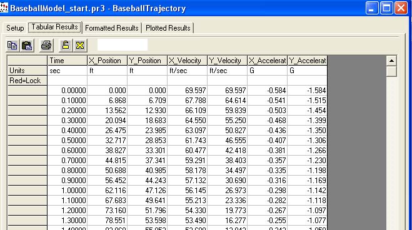Select the X_Position column header
The width and height of the screenshot is (412, 230).
[107, 61]
